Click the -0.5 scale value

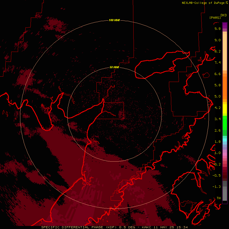tap(217, 176)
